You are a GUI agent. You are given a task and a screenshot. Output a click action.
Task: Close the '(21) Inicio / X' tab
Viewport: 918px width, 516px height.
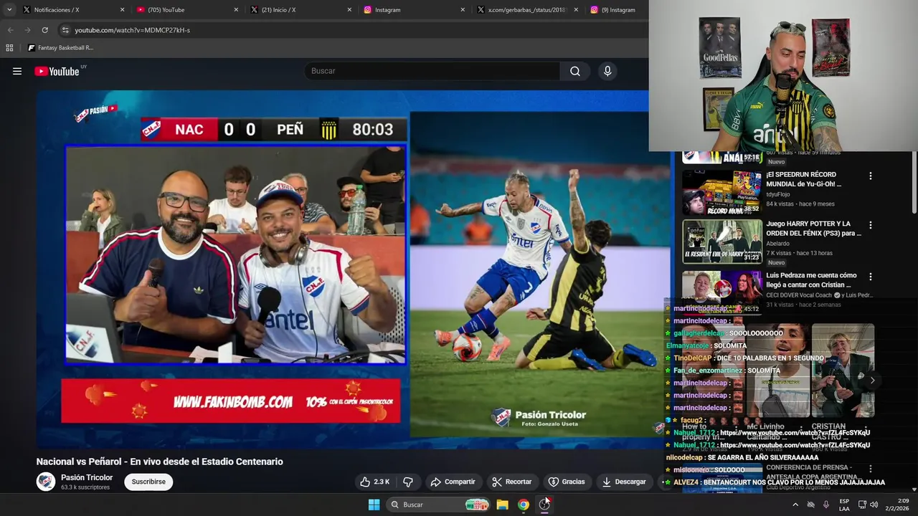click(349, 10)
